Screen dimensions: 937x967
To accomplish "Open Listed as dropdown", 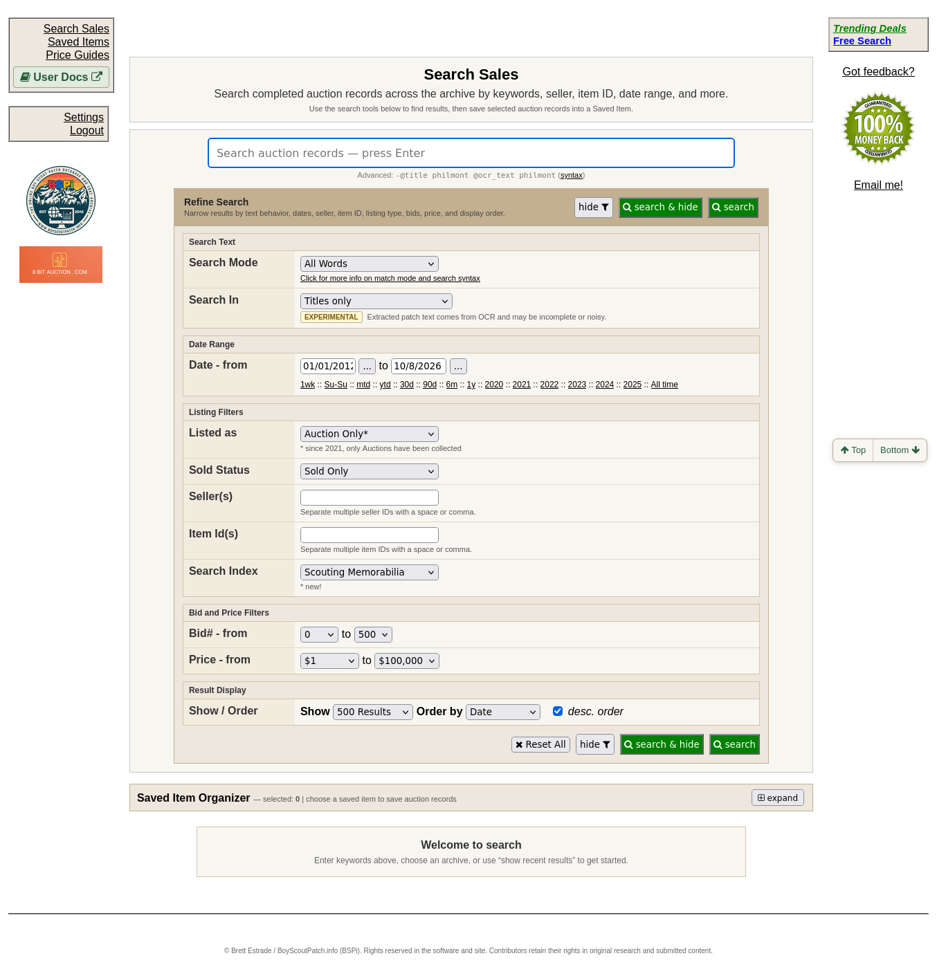I will point(370,434).
